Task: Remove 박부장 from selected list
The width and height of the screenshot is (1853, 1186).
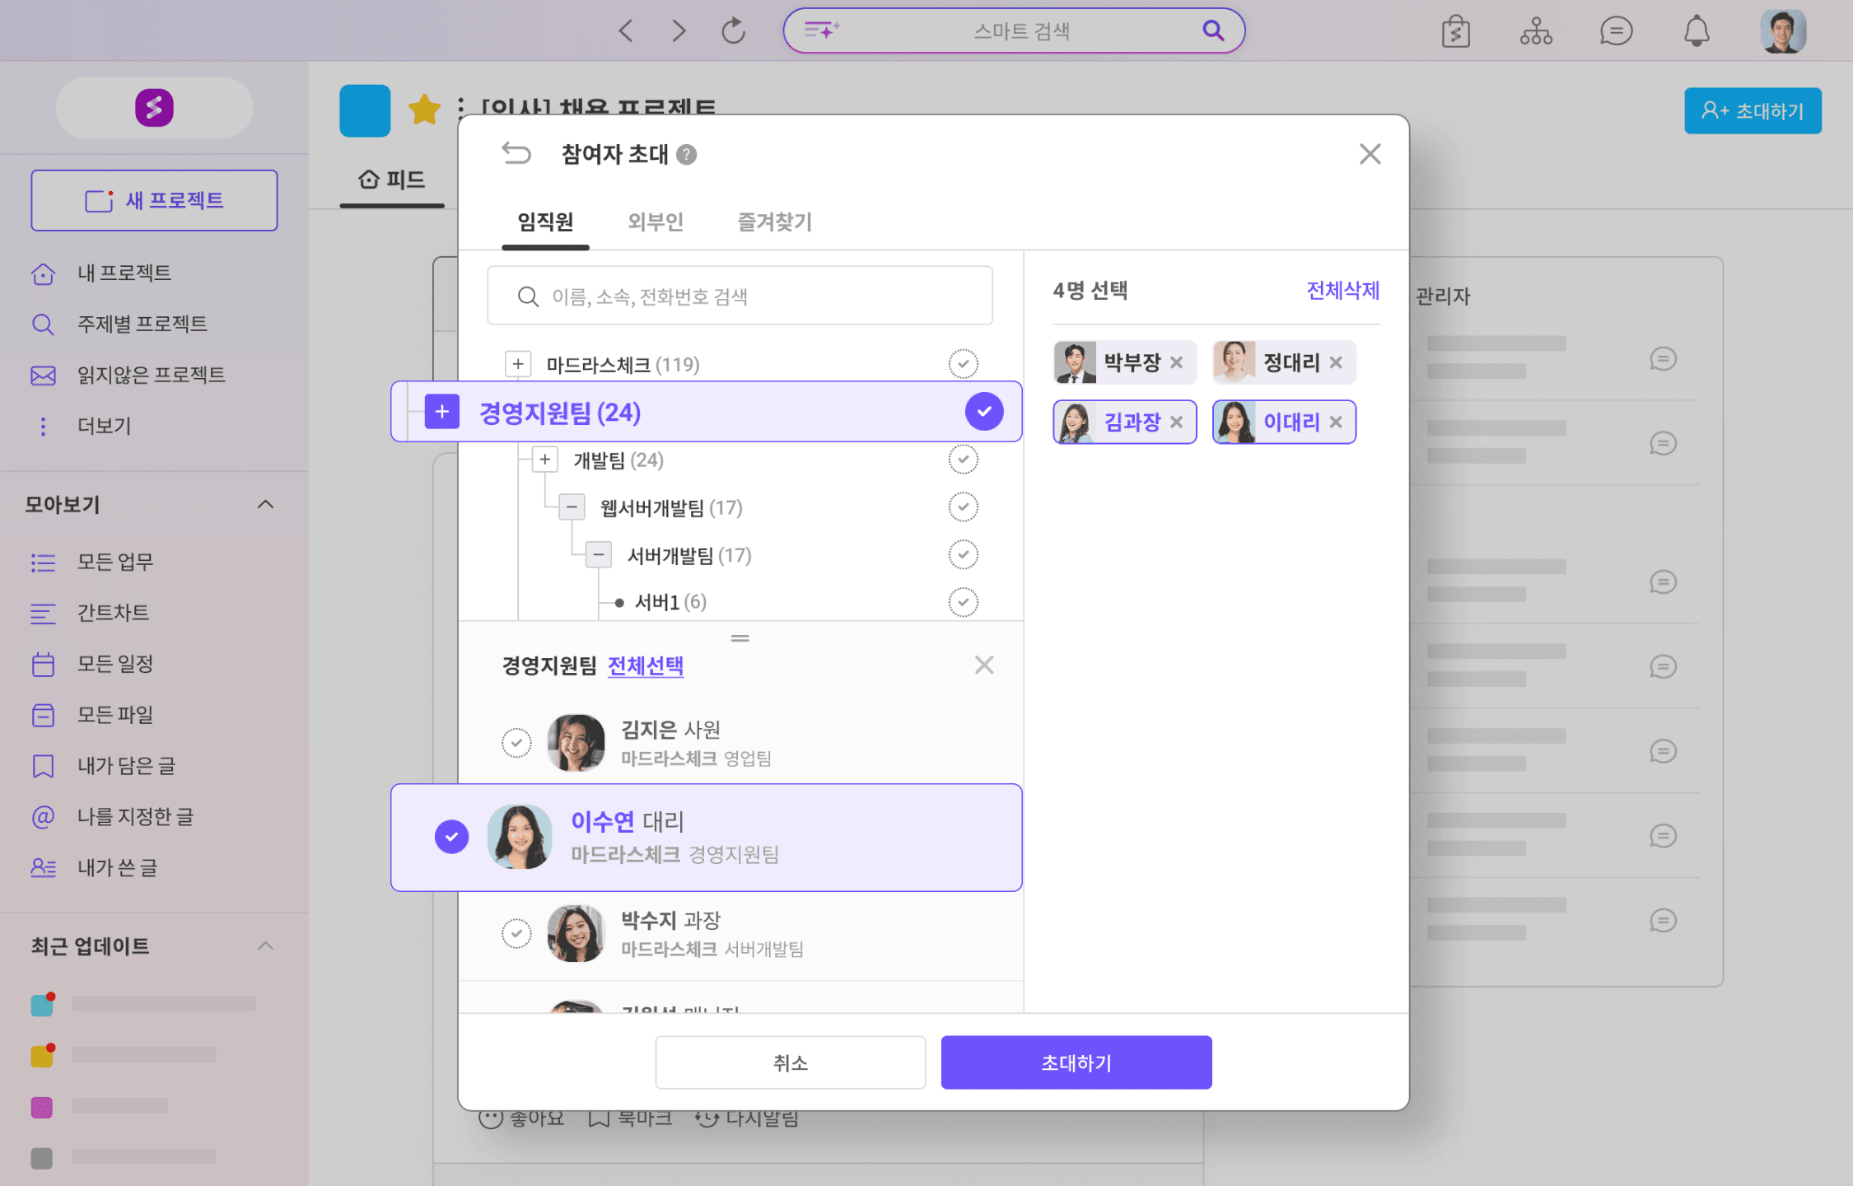Action: coord(1176,362)
